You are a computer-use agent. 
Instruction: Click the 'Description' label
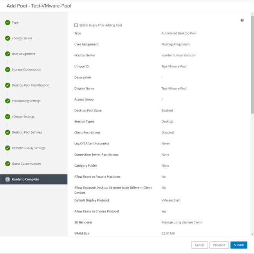tap(83, 77)
